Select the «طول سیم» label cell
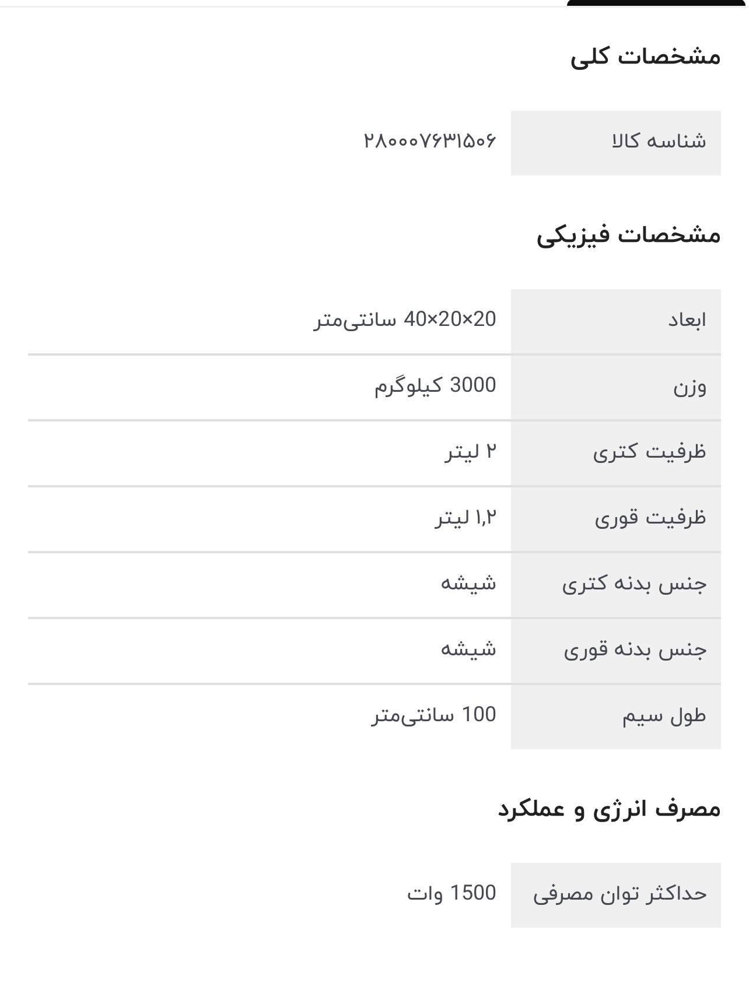The height and width of the screenshot is (983, 749). 615,716
